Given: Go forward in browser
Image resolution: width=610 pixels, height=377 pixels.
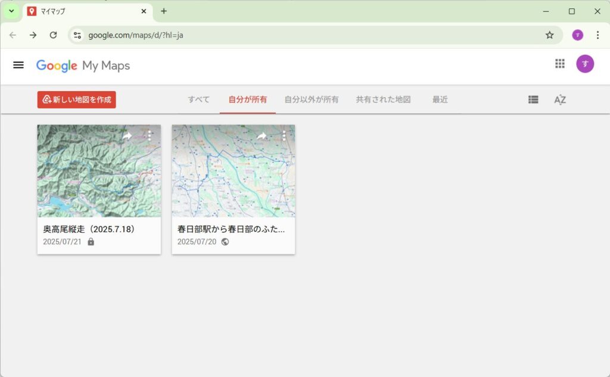Looking at the screenshot, I should coord(33,35).
